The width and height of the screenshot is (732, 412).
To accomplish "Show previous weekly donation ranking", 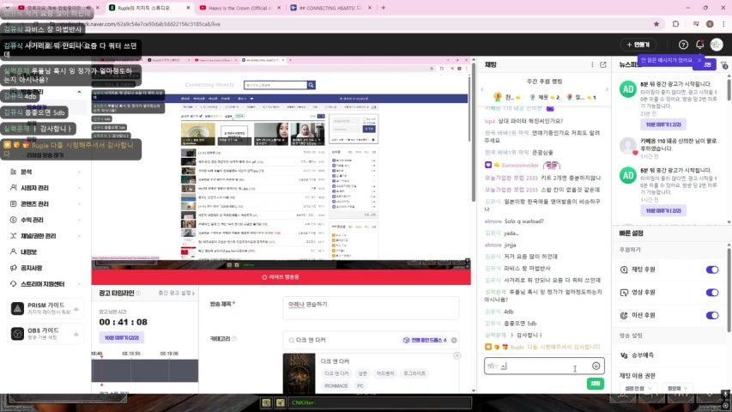I will point(482,89).
